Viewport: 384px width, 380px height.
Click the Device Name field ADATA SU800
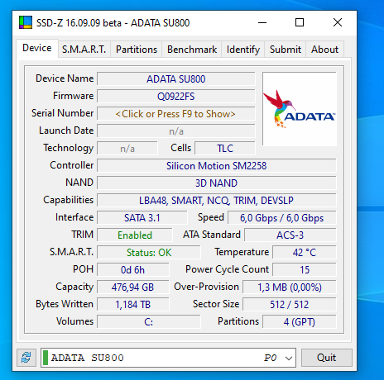pos(175,79)
